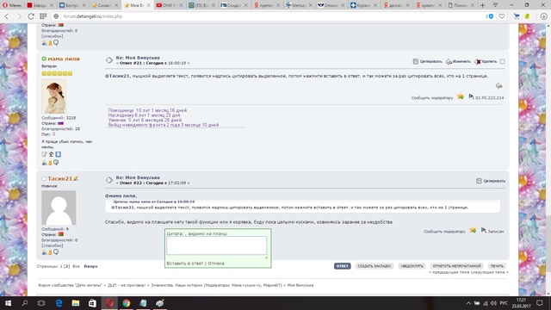Switch to the 'Корзи' tab
Screen dimensions: 551x310
pyautogui.click(x=363, y=5)
